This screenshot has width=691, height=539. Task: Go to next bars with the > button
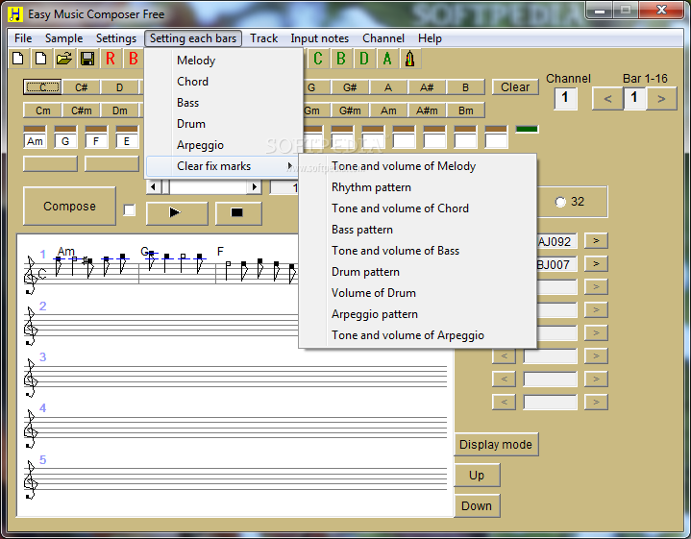coord(661,98)
